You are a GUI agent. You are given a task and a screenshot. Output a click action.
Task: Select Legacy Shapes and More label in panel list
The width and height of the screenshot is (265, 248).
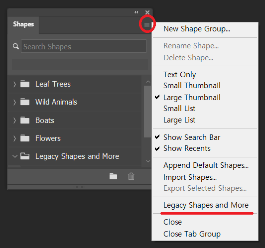[77, 156]
